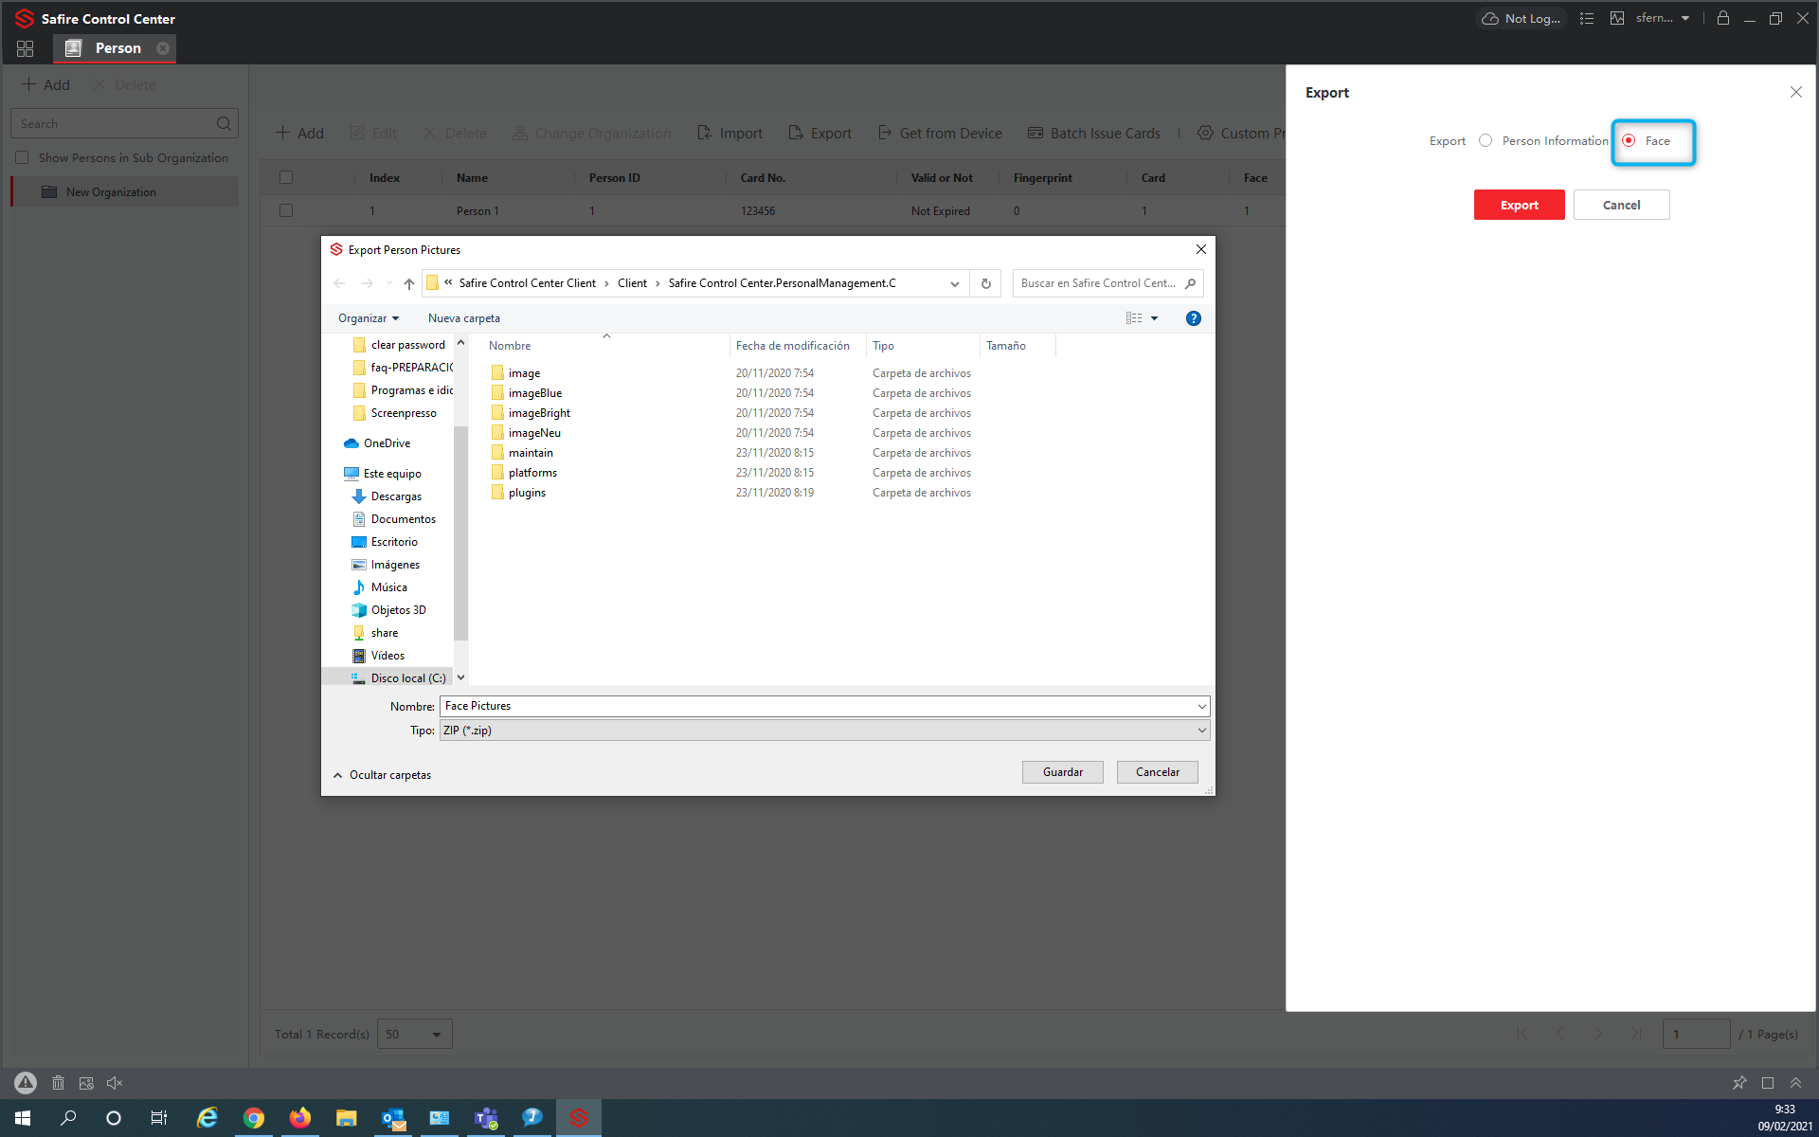Close the Export side panel
The height and width of the screenshot is (1137, 1819).
tap(1795, 92)
